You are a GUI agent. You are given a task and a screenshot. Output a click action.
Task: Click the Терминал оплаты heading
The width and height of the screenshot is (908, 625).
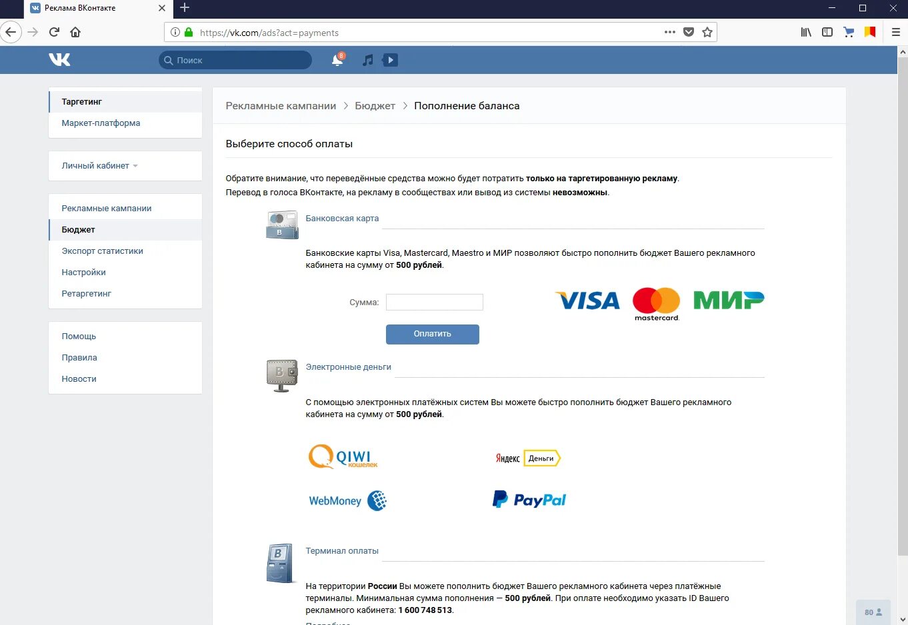(342, 551)
